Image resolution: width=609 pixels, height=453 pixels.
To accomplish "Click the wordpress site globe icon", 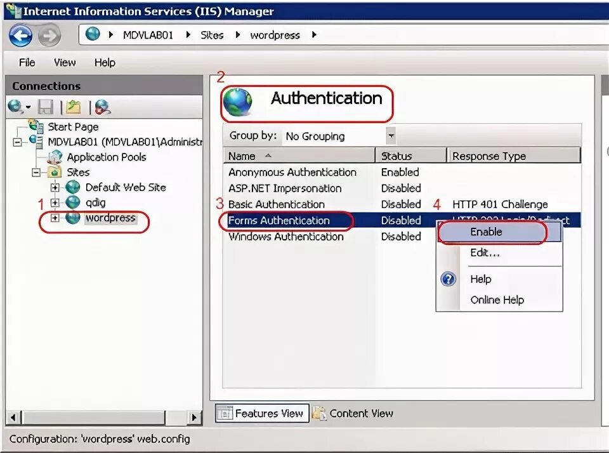I will (72, 218).
